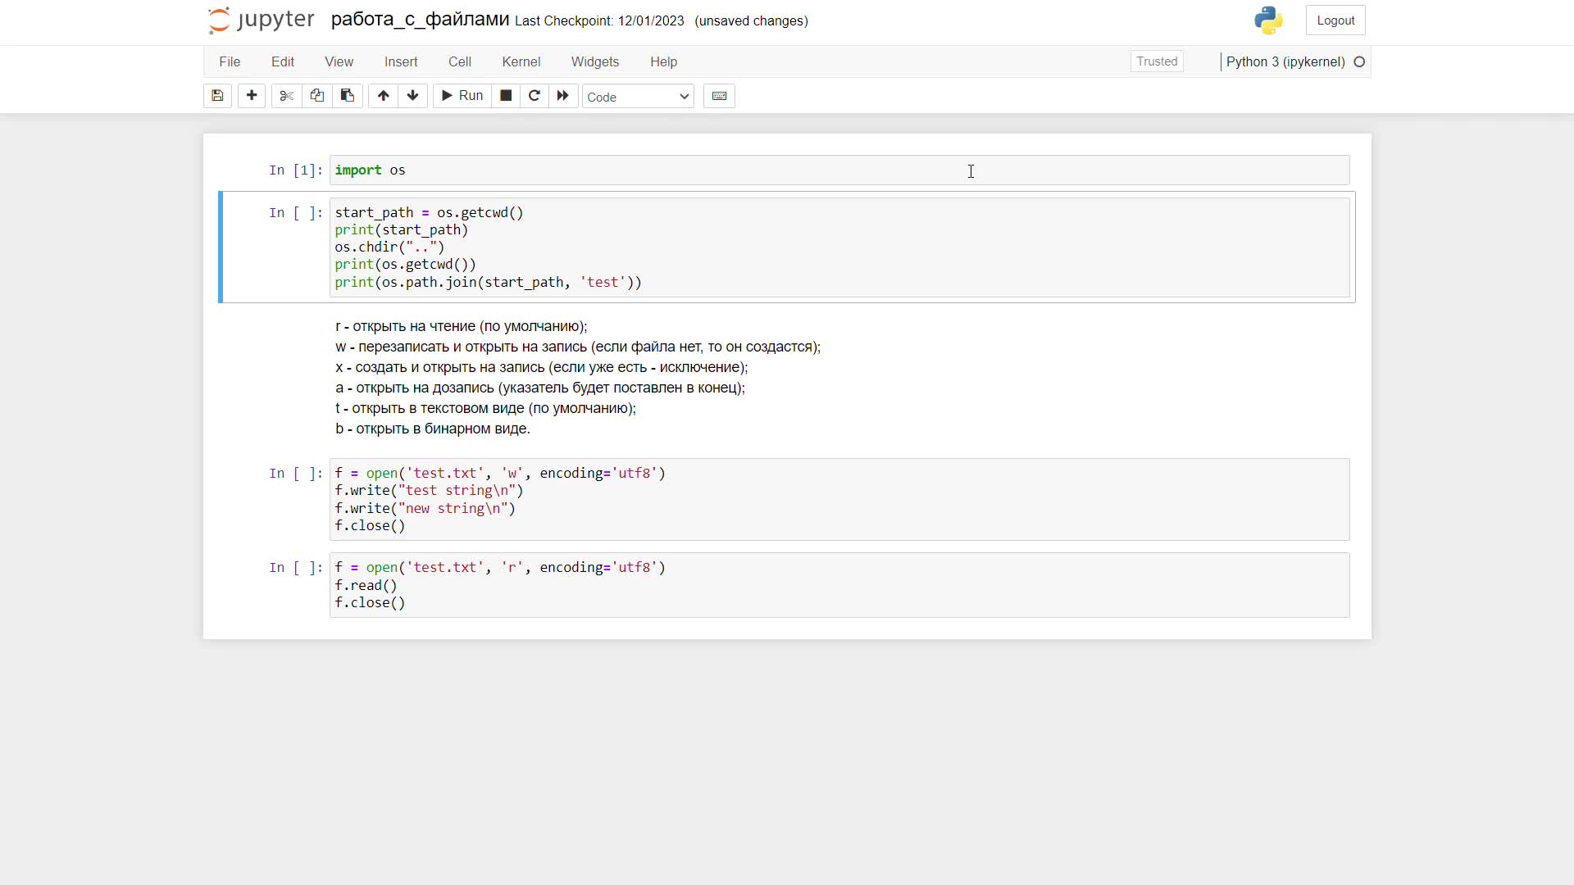Click the Python logo icon
The height and width of the screenshot is (885, 1574).
point(1268,20)
